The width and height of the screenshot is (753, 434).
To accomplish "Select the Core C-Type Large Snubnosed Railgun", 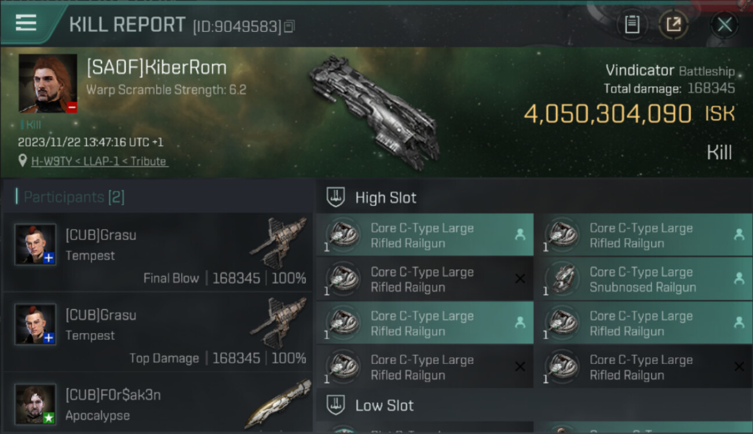I will (x=644, y=279).
